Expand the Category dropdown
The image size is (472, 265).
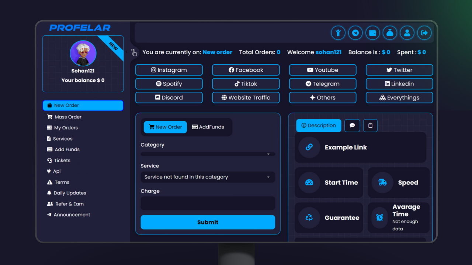208,154
